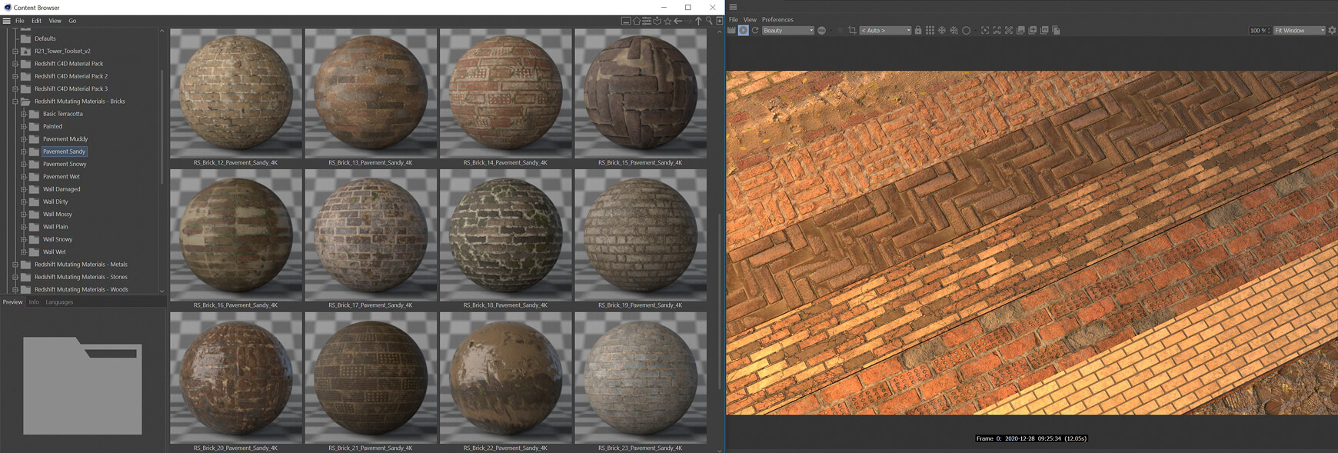The image size is (1338, 453).
Task: Toggle the lock icon in RenderView toolbar
Action: click(x=918, y=31)
